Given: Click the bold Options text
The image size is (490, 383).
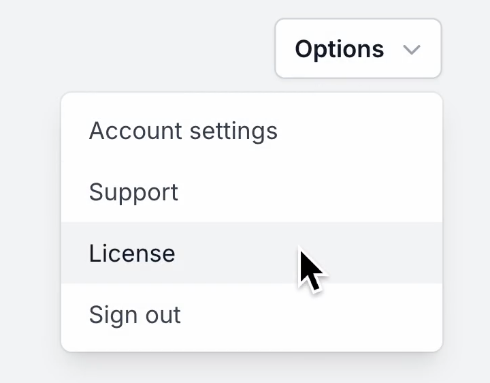Looking at the screenshot, I should click(x=340, y=50).
